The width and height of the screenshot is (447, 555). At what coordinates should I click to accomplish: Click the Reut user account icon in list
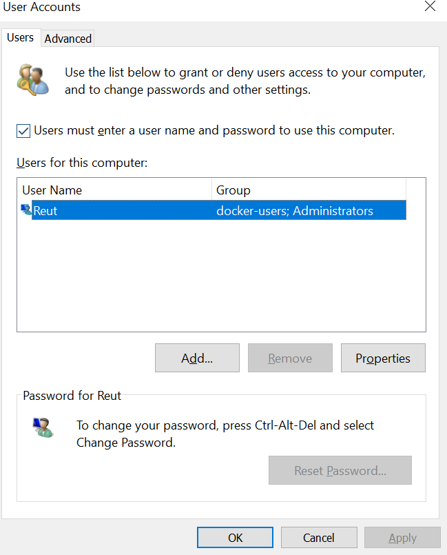26,210
